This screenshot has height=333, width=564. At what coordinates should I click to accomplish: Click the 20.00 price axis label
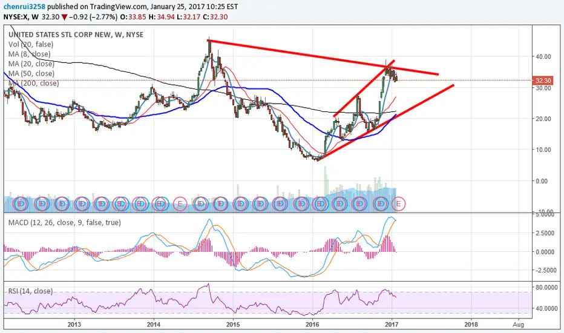click(x=543, y=119)
